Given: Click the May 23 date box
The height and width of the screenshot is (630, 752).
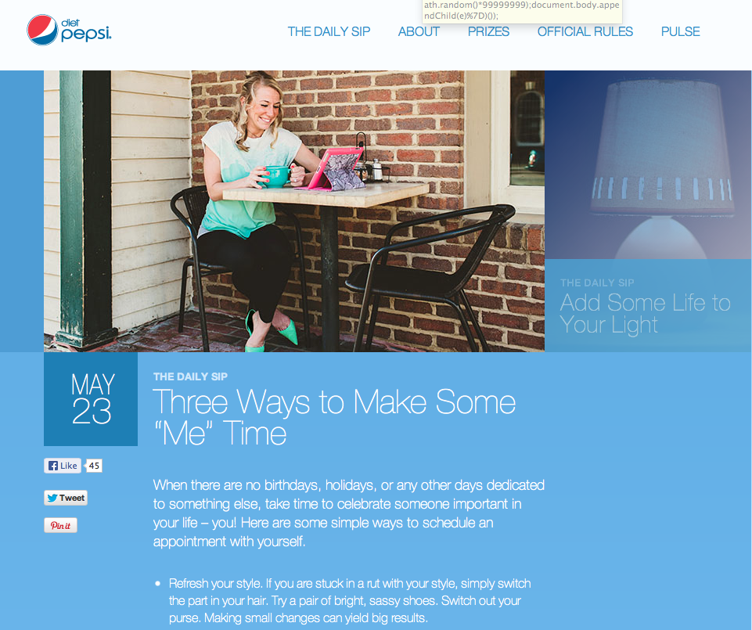Looking at the screenshot, I should [x=91, y=399].
